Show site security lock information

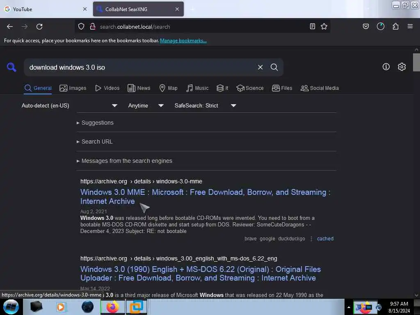(x=93, y=26)
